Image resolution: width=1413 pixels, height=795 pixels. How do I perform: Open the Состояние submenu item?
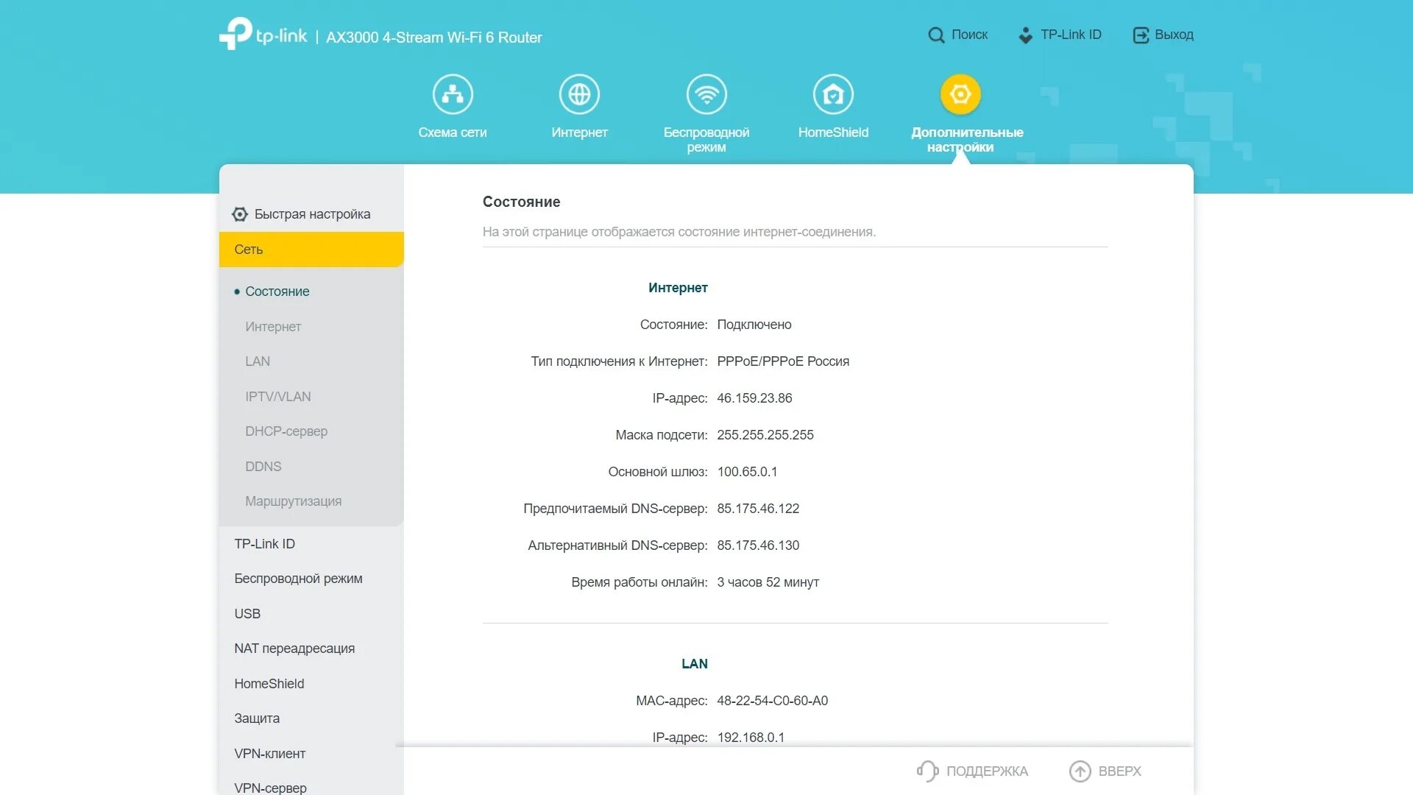click(277, 291)
